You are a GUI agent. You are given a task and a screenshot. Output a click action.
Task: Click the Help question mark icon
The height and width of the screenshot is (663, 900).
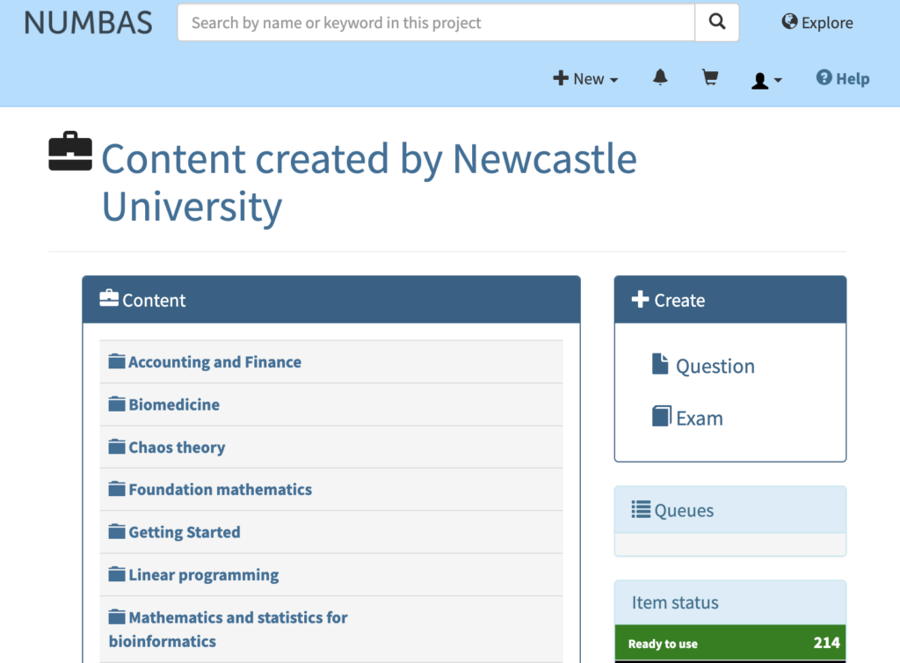click(x=824, y=77)
